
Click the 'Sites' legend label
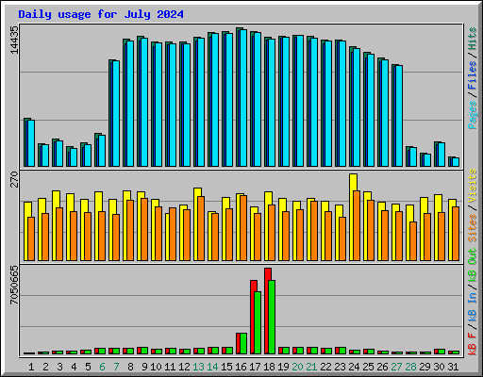[473, 228]
